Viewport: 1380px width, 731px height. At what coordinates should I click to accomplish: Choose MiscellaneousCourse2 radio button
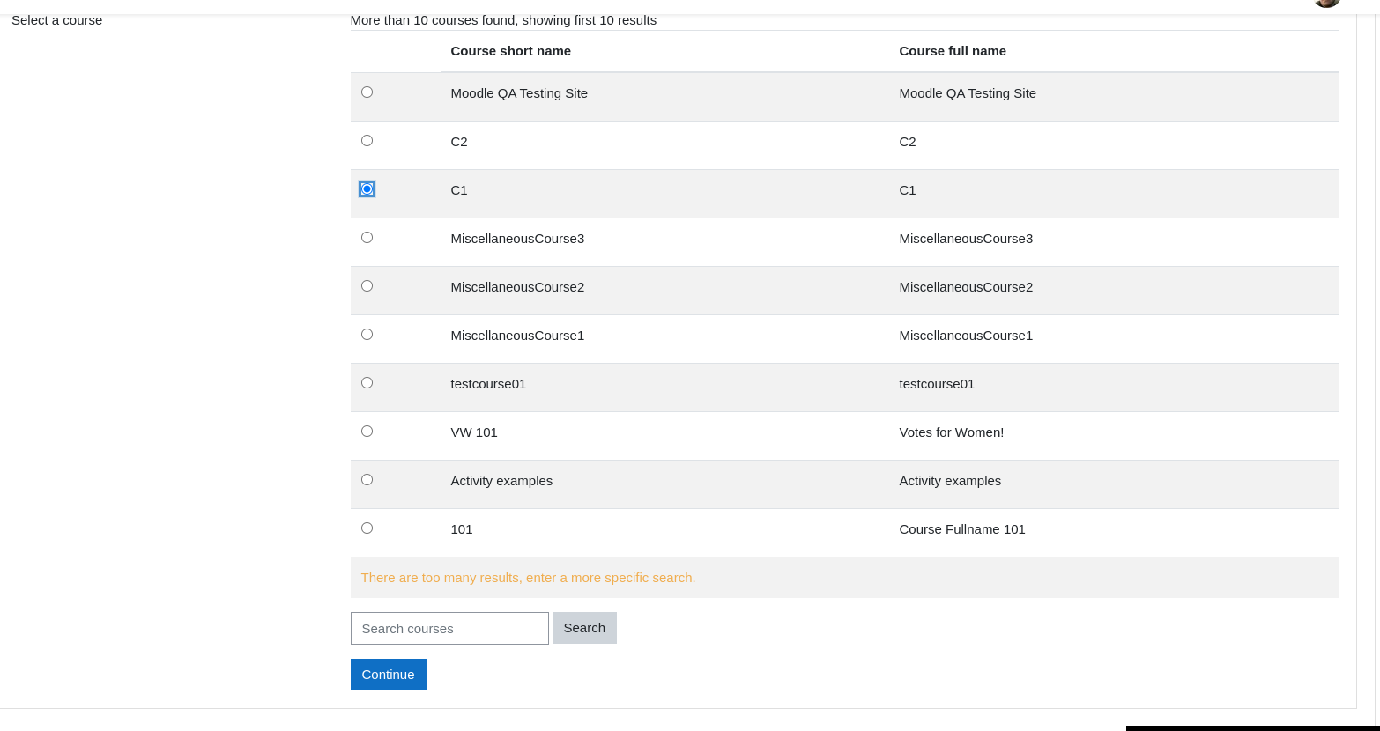click(x=367, y=285)
